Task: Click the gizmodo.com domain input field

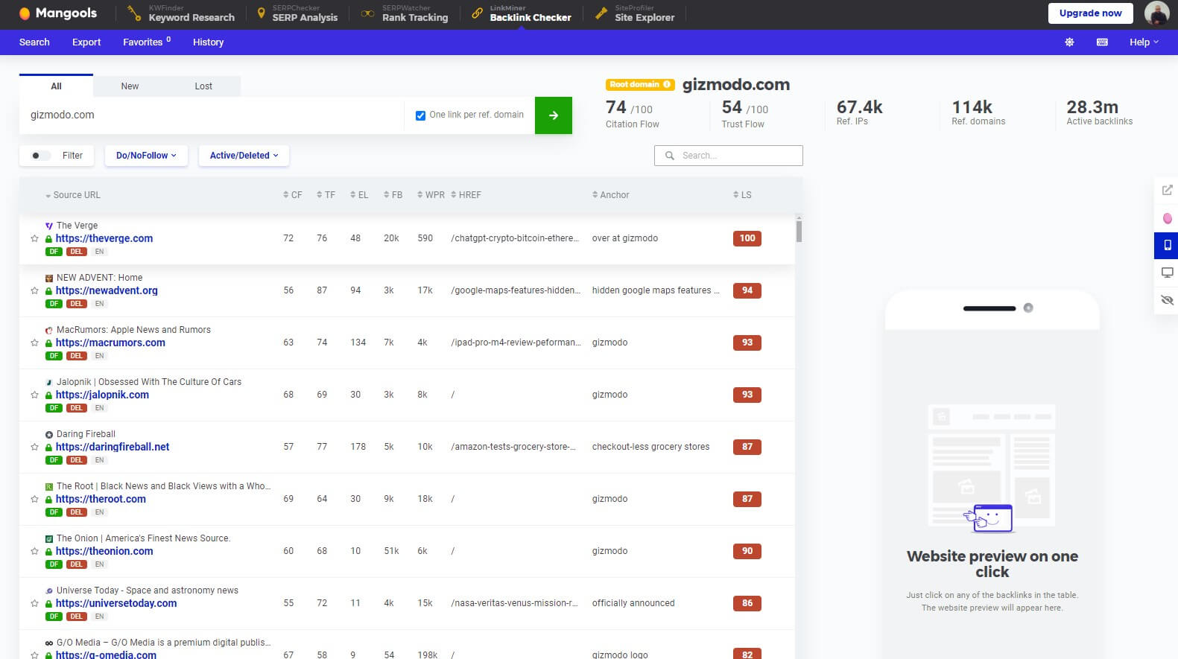Action: pyautogui.click(x=212, y=115)
